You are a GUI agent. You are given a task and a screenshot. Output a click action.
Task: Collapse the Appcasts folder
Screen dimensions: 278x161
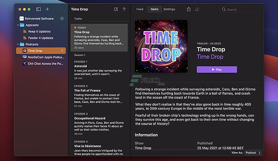18,25
